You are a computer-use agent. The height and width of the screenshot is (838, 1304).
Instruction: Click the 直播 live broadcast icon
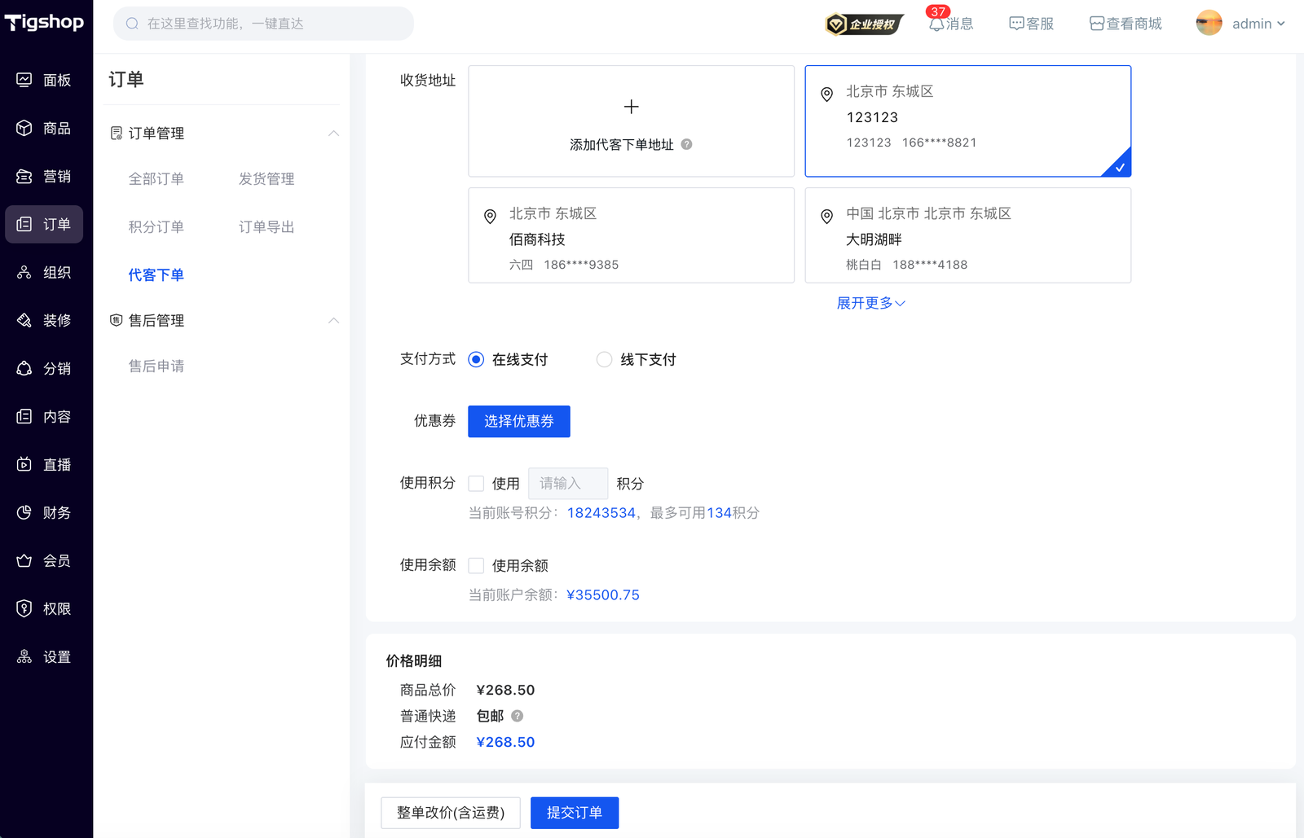pyautogui.click(x=24, y=464)
